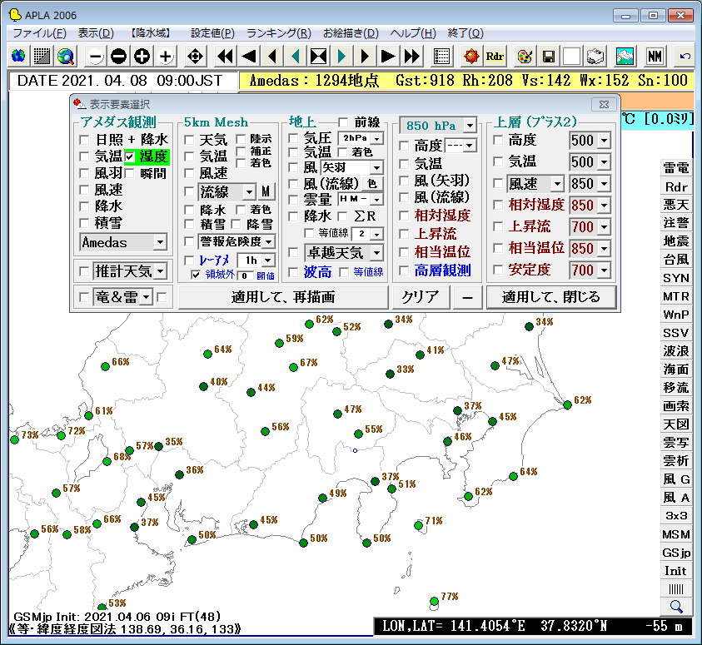Click the magnifier icon in right sidebar

point(676,607)
